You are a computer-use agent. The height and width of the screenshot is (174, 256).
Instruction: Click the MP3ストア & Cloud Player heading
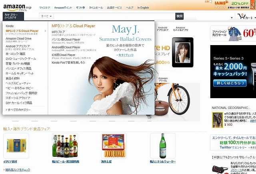[x=73, y=26]
